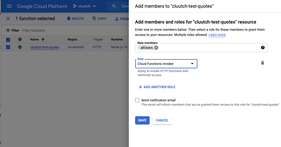Image resolution: width=281 pixels, height=147 pixels.
Task: Delete the role with the trash icon
Action: (x=263, y=63)
